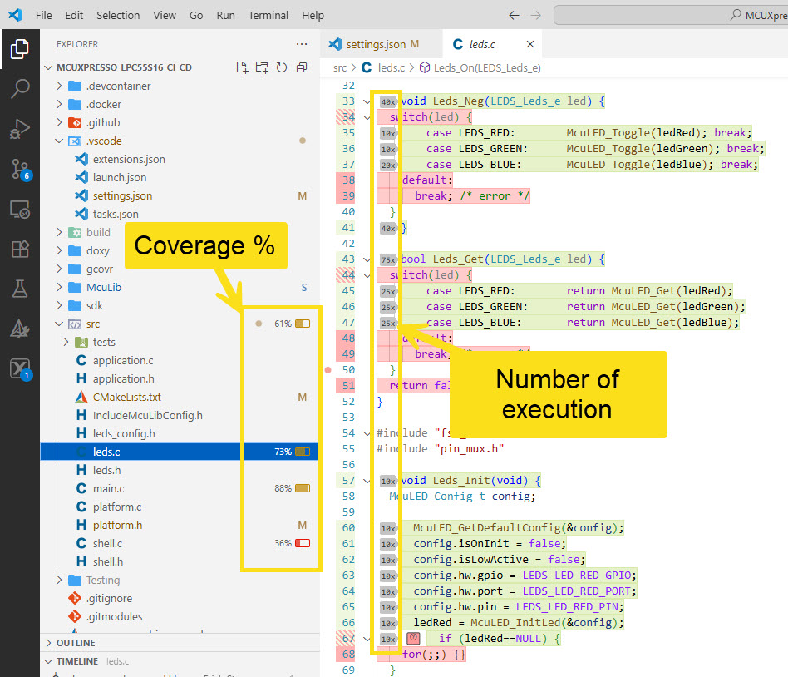788x677 pixels.
Task: Open Source Control view with badge
Action: 20,170
